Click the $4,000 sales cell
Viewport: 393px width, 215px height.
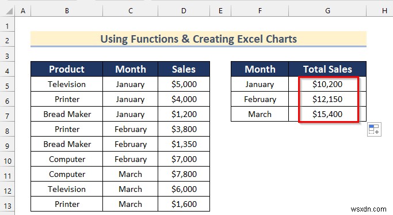coord(184,99)
